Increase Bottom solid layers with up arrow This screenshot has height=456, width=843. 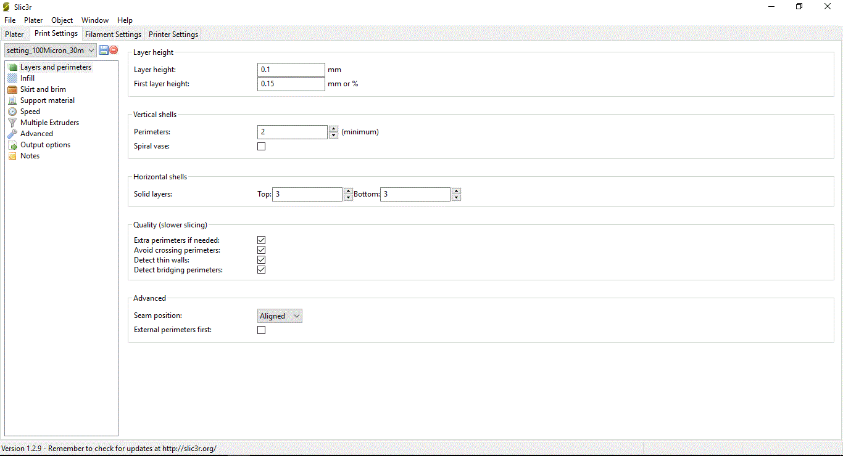pos(456,191)
